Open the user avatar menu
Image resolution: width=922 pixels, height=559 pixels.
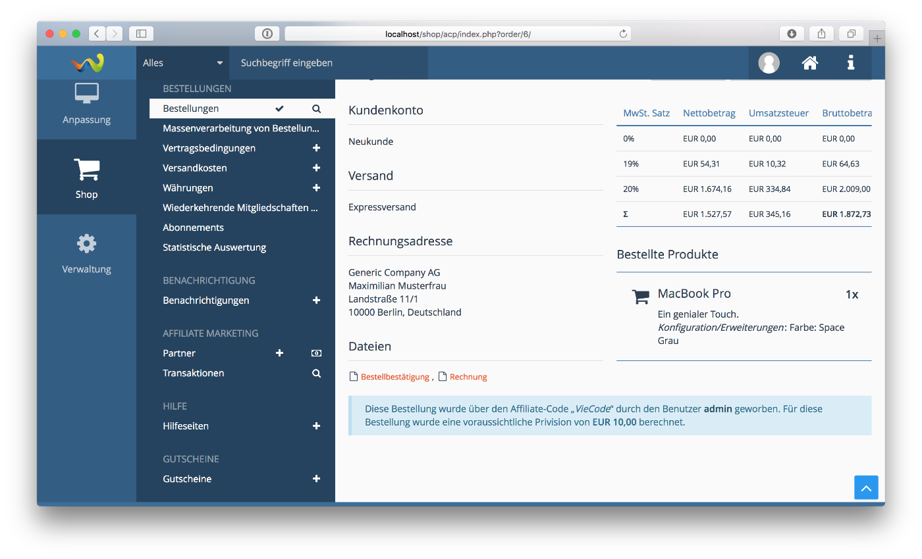click(x=769, y=63)
